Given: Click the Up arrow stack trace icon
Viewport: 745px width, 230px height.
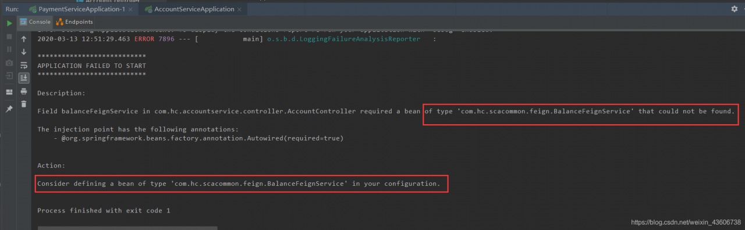Looking at the screenshot, I should click(x=24, y=39).
